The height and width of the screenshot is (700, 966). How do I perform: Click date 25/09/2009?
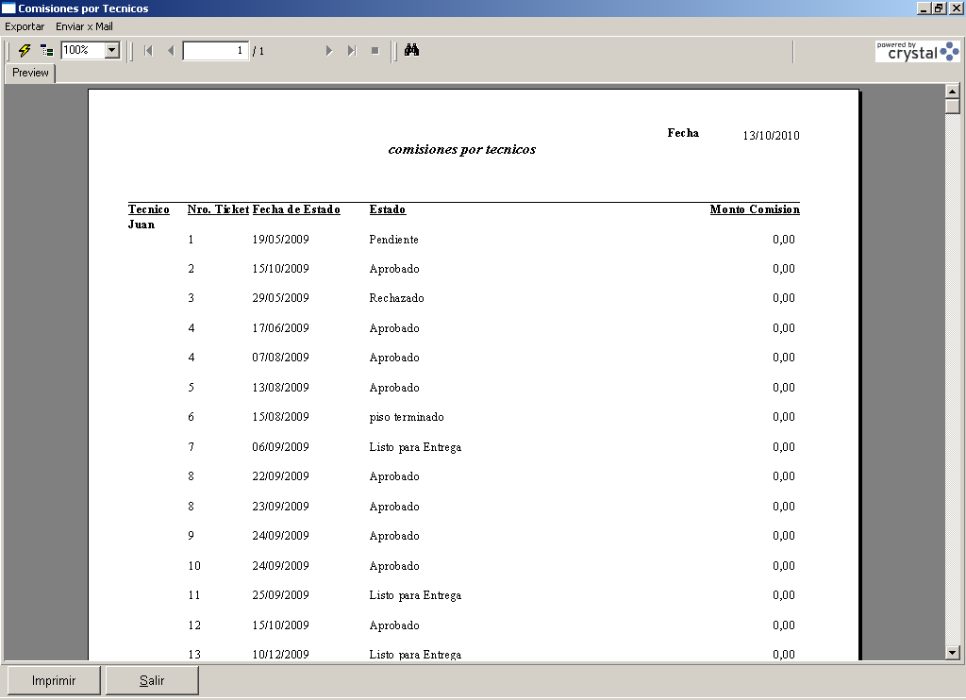pos(280,595)
